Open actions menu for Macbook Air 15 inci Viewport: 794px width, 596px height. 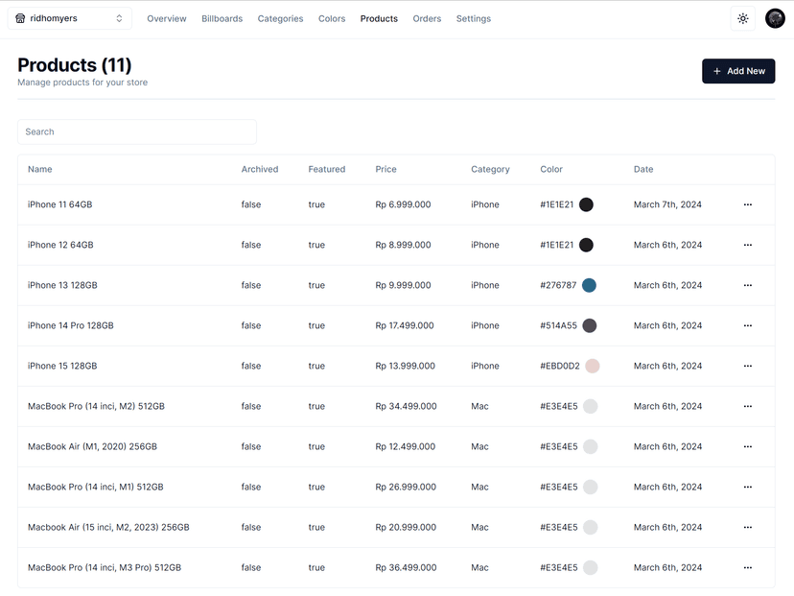tap(747, 527)
